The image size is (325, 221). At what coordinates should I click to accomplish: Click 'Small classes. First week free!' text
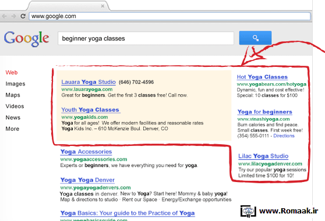click(x=270, y=130)
